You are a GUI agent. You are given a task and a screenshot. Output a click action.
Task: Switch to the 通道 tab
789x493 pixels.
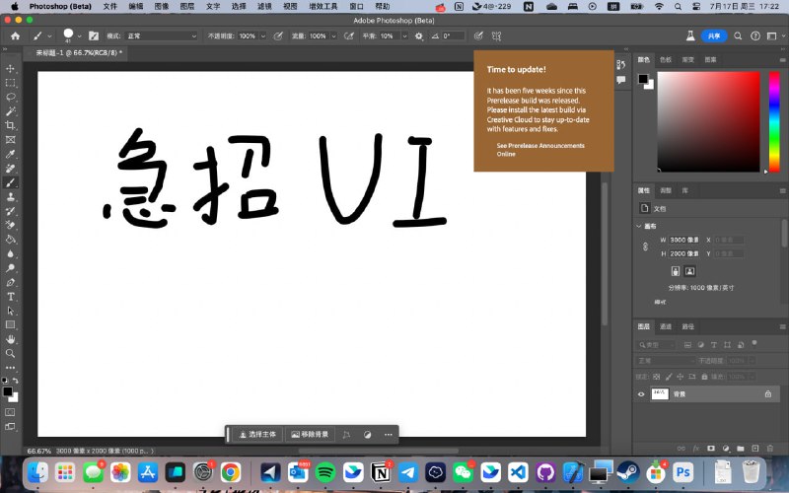coord(666,326)
